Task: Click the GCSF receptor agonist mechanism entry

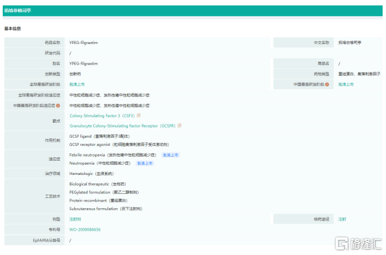Action: click(x=119, y=144)
